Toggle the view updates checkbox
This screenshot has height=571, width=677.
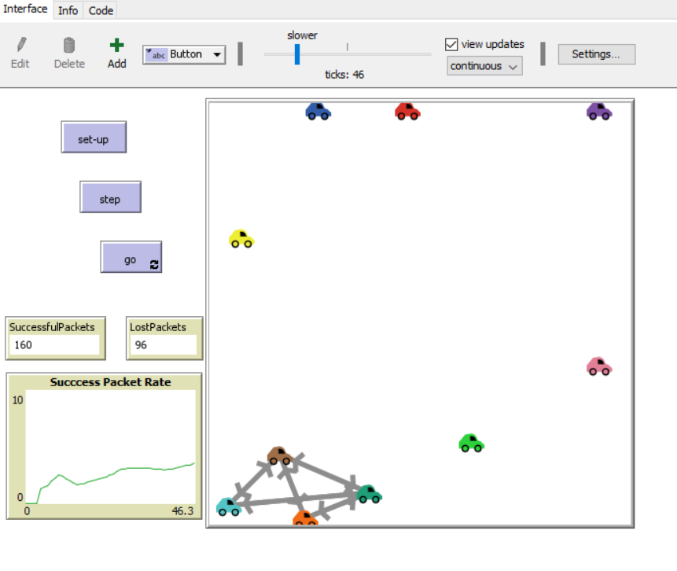tap(451, 45)
